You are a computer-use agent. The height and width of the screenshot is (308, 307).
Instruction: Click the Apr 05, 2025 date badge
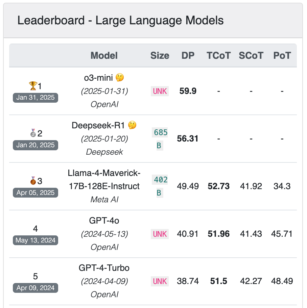[x=36, y=193]
